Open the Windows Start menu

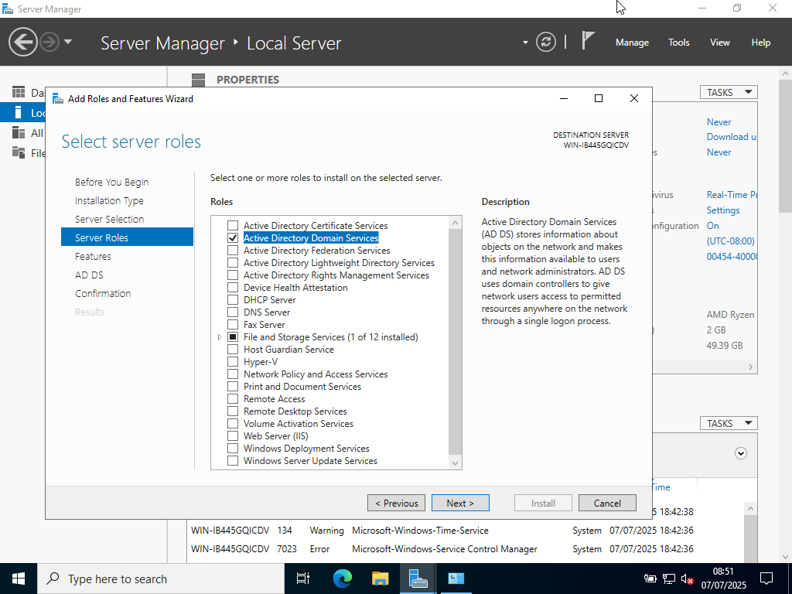19,579
